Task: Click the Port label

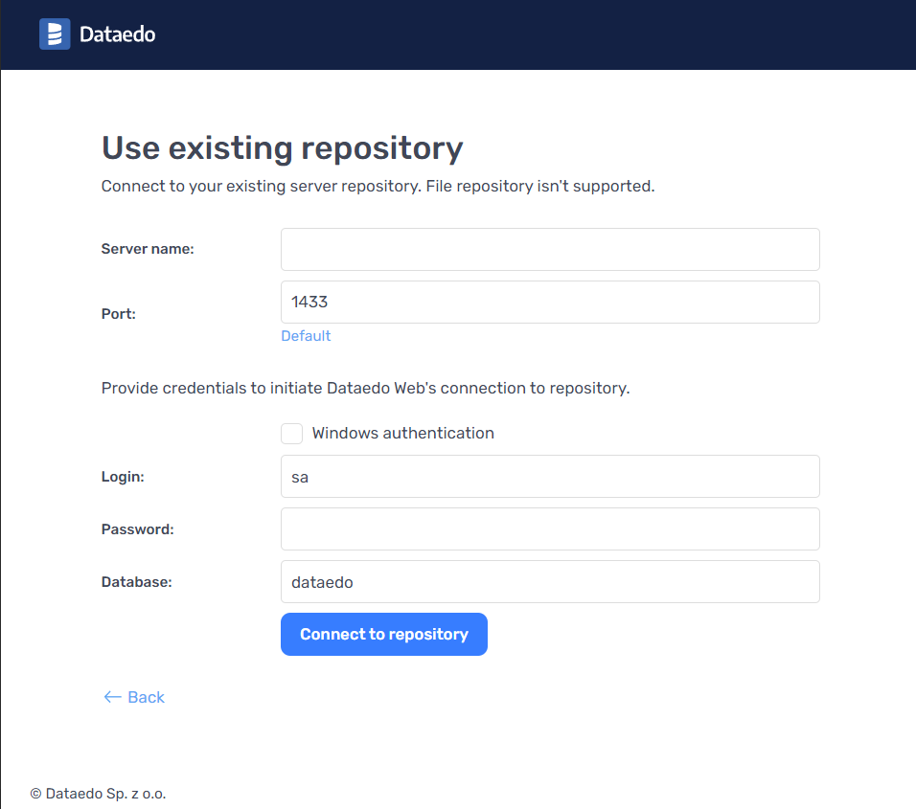Action: tap(119, 313)
